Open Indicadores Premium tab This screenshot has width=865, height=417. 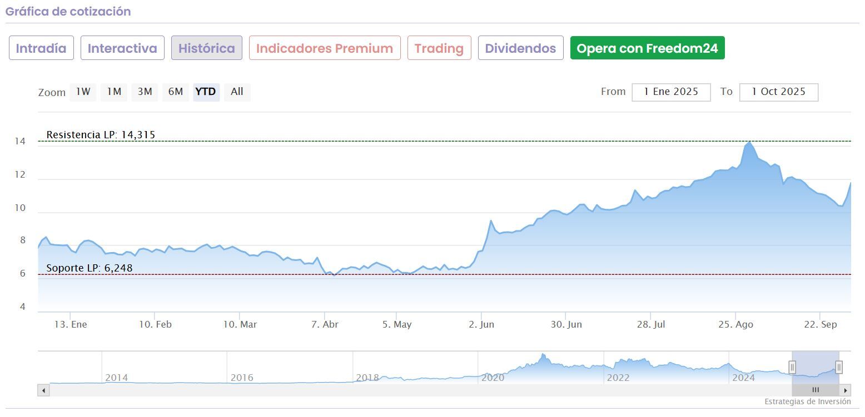[325, 48]
